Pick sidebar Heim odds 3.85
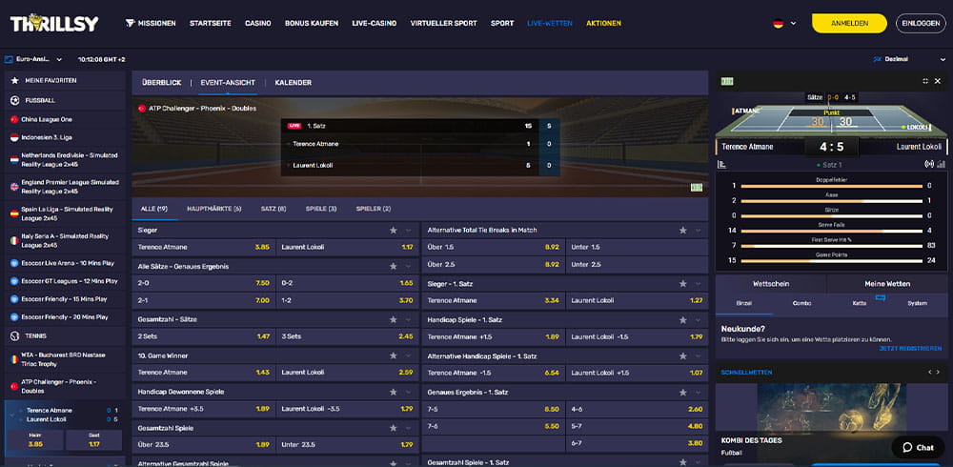This screenshot has height=467, width=953. (x=34, y=440)
